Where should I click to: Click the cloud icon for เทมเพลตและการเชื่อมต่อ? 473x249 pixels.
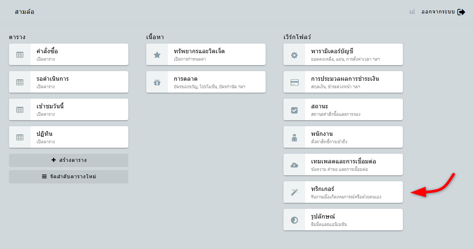tap(294, 165)
